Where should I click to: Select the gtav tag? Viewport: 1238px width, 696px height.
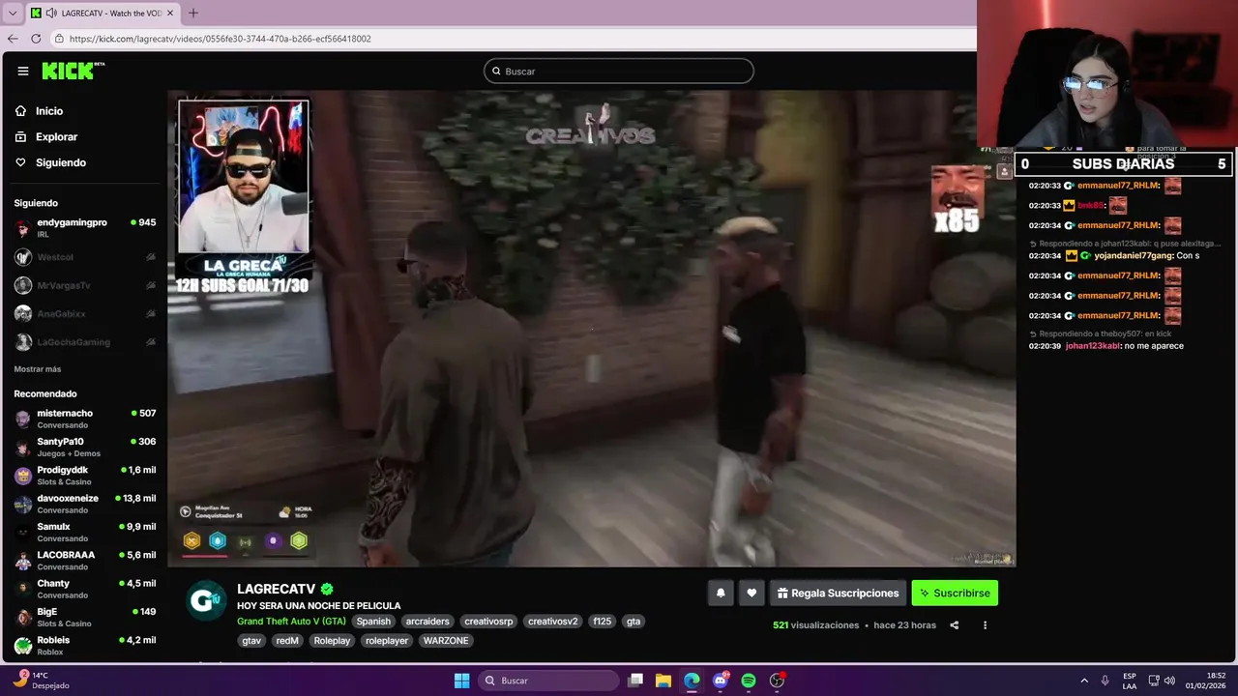click(x=251, y=641)
